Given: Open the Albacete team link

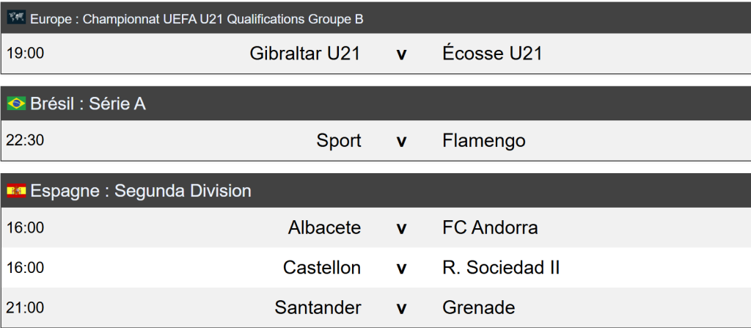Looking at the screenshot, I should (324, 227).
